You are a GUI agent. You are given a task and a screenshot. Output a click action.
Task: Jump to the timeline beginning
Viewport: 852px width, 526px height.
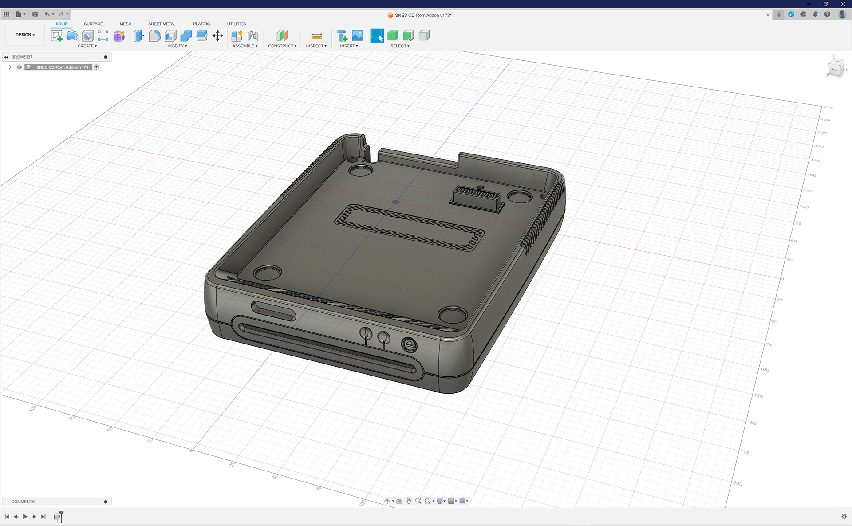pos(7,517)
